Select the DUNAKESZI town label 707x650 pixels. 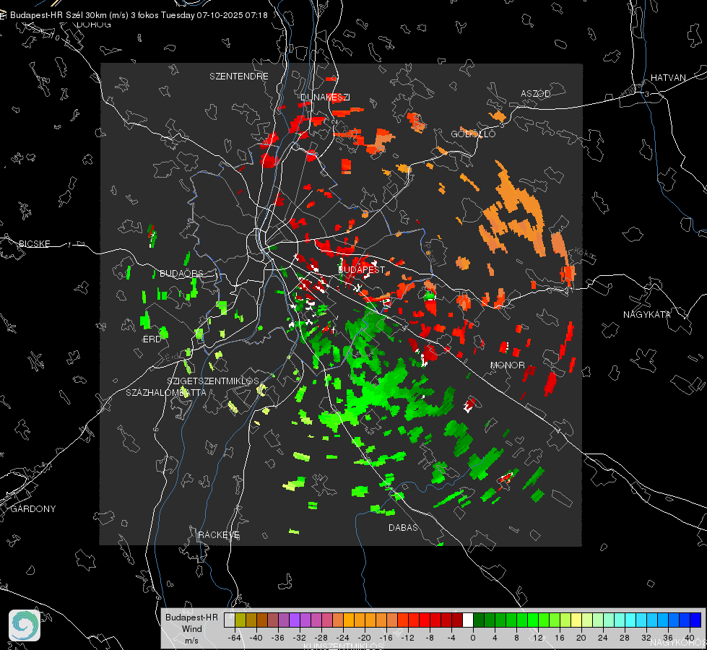coord(325,97)
